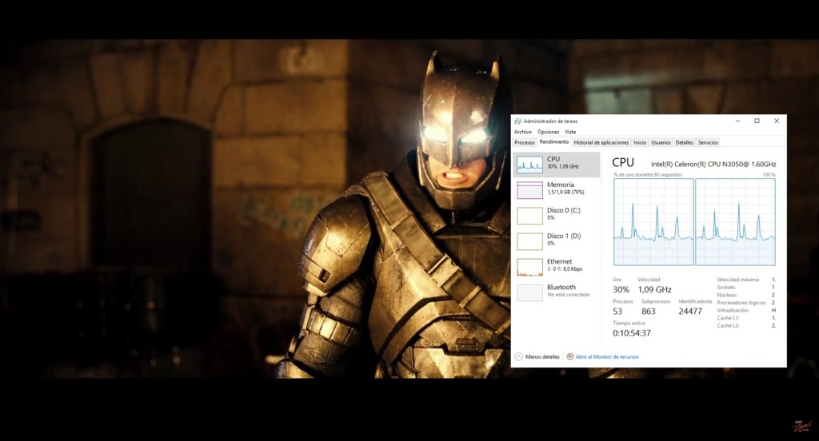
Task: Click the 'Virtualización:' label
Action: tap(733, 311)
